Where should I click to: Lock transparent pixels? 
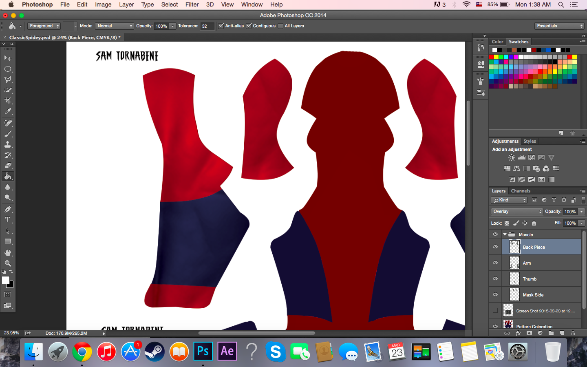tap(507, 223)
